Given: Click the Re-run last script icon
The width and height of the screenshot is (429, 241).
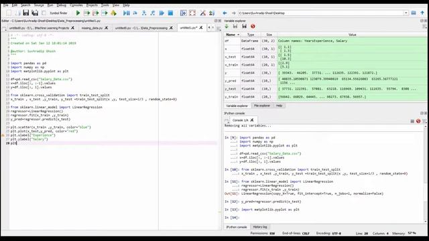Looking at the screenshot, I should coord(113,13).
